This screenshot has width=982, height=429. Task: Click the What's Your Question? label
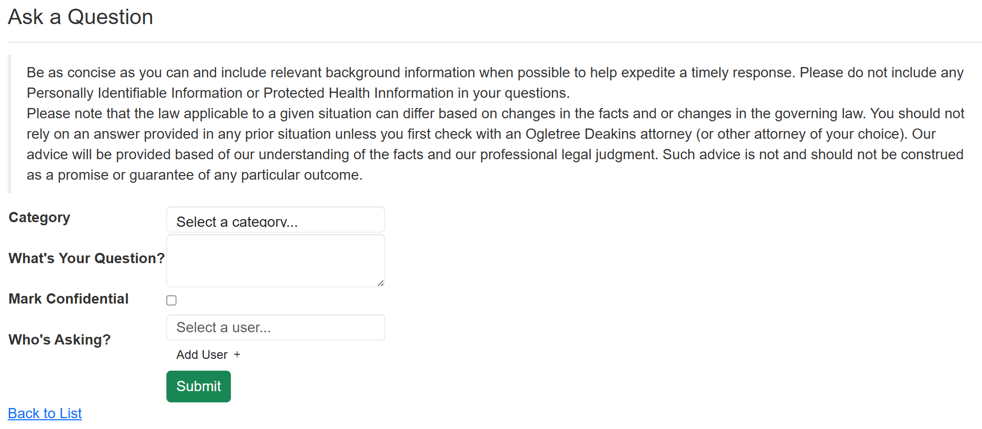[87, 259]
